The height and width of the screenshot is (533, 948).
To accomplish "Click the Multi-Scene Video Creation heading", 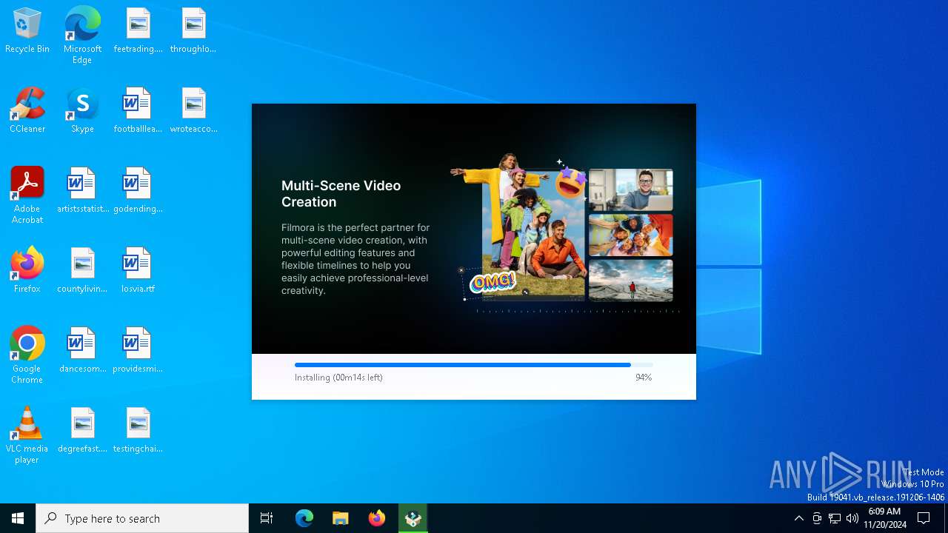I will coord(341,193).
